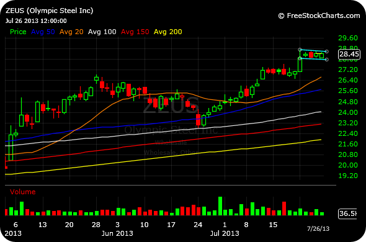Click the 10 date axis label
The height and width of the screenshot is (242, 366).
145,225
